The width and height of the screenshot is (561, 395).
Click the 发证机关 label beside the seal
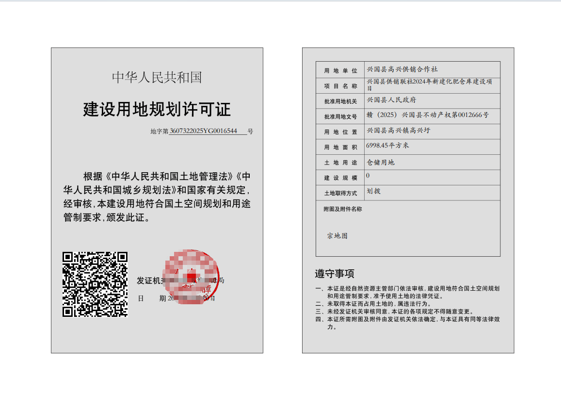[x=149, y=281]
